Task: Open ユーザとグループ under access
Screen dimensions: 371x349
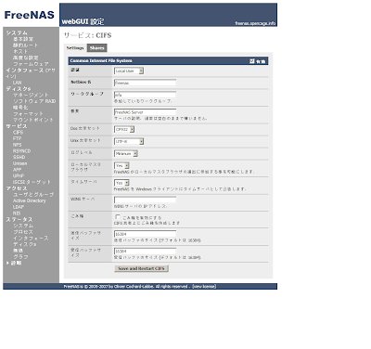Action: pyautogui.click(x=33, y=195)
